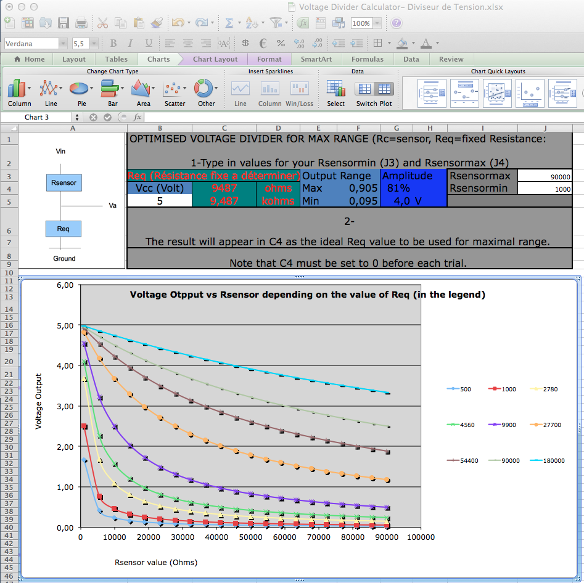Toggle Italic formatting
Image resolution: width=584 pixels, height=583 pixels.
coord(131,43)
